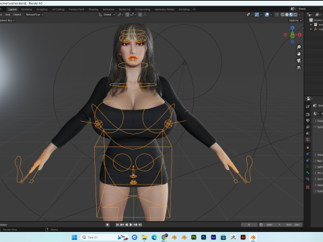This screenshot has height=242, width=323.
Task: Click the Windows Start button
Action: [74, 237]
